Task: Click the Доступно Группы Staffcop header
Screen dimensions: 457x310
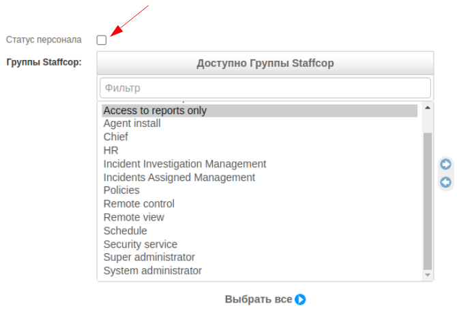Action: coord(265,64)
